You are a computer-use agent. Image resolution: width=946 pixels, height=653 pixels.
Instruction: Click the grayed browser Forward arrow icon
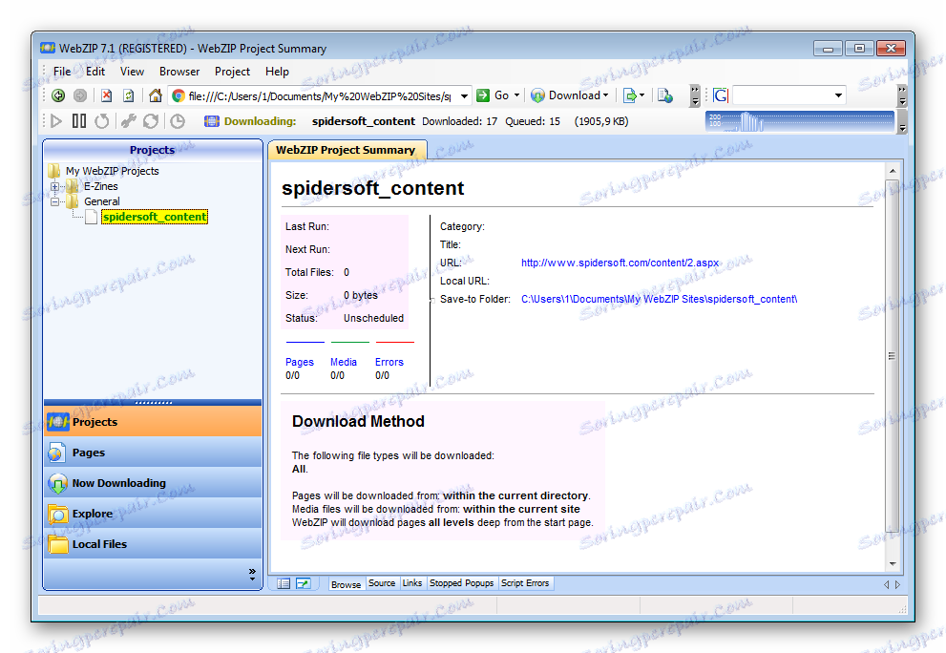tap(79, 95)
